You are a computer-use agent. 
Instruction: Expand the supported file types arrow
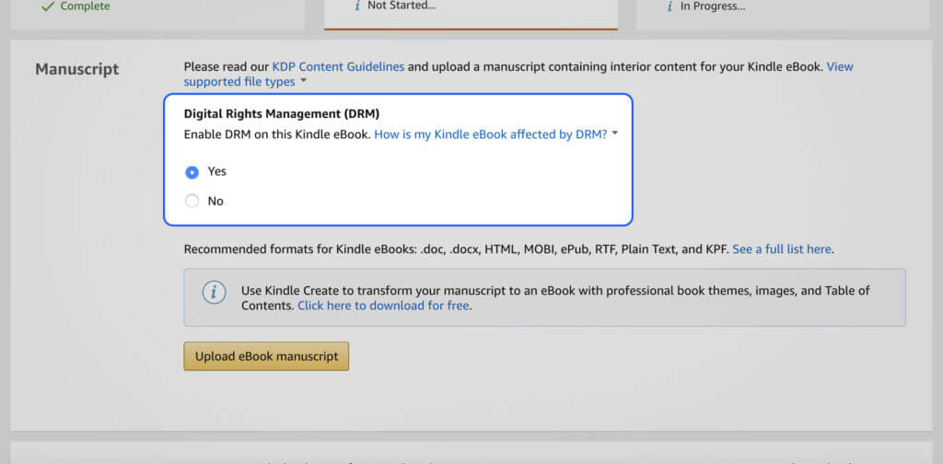point(304,80)
